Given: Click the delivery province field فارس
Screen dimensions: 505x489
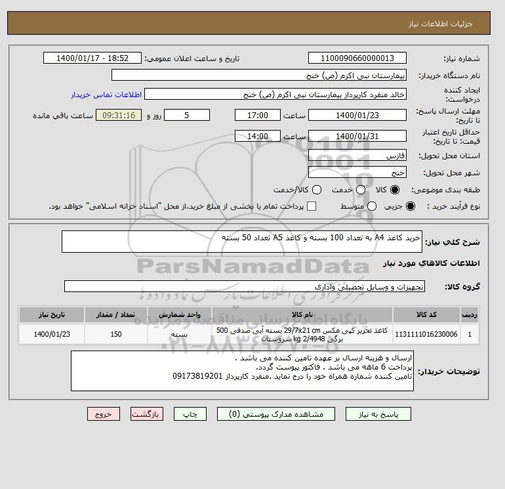Looking at the screenshot, I should pyautogui.click(x=357, y=156).
